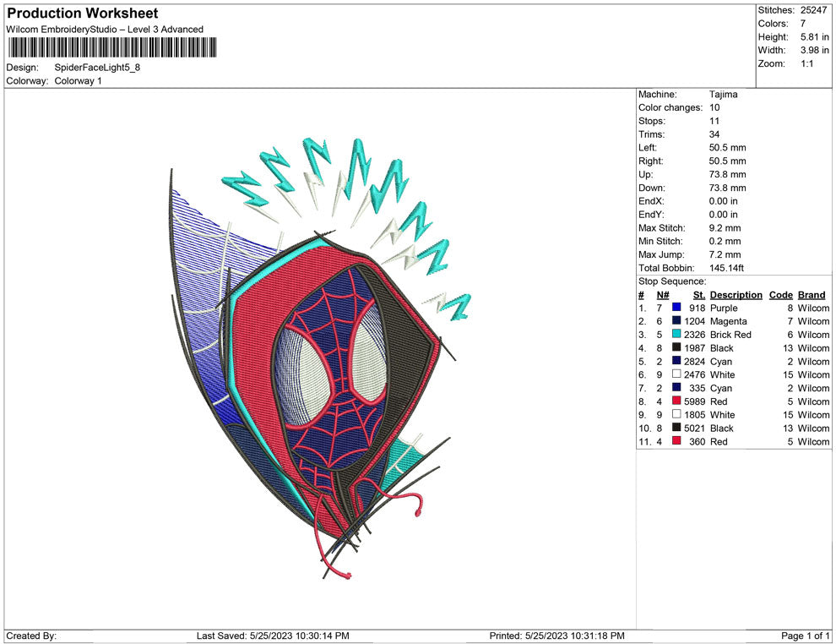Click the Stop Sequence heading
Image resolution: width=836 pixels, height=644 pixels.
672,281
